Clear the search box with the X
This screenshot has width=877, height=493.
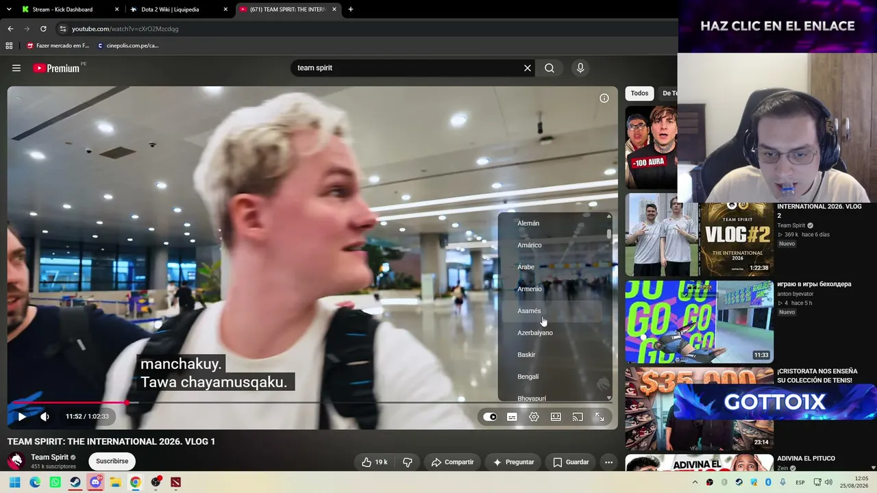point(528,68)
